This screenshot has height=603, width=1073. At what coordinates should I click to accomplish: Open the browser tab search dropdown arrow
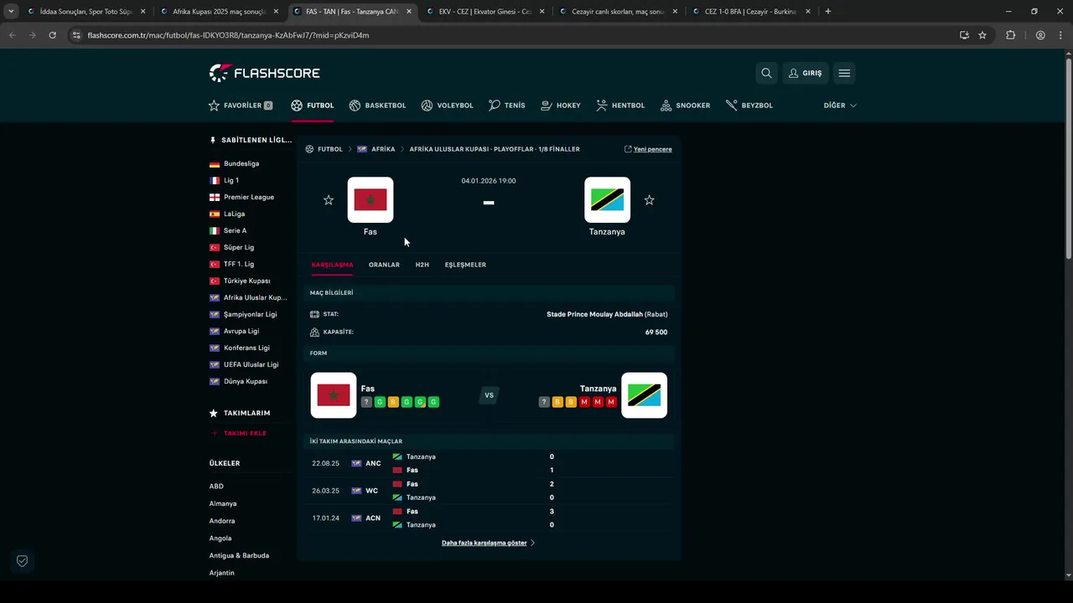[11, 12]
